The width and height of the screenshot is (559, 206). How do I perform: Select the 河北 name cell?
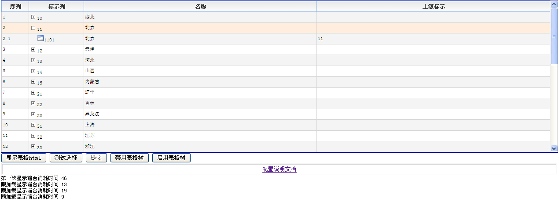coord(200,60)
